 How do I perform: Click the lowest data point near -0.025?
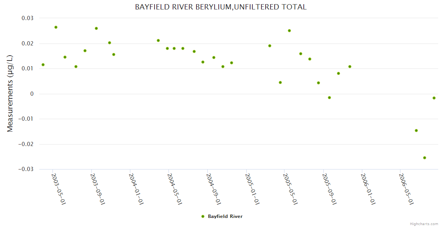coord(425,158)
